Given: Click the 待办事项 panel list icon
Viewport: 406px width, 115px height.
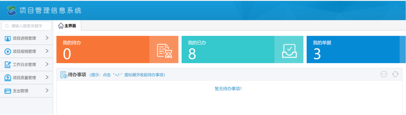Looking at the screenshot, I should click(64, 75).
